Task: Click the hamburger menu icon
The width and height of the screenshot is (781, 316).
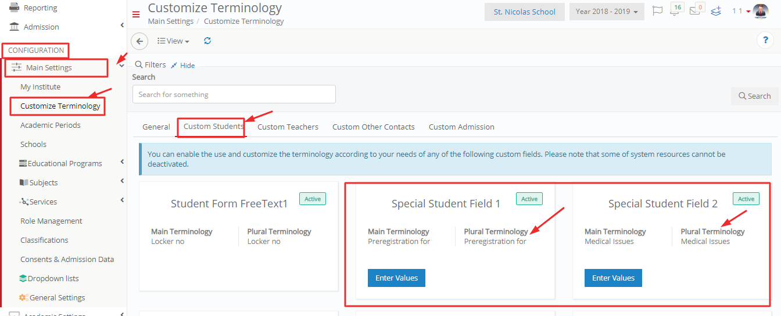Action: [136, 15]
